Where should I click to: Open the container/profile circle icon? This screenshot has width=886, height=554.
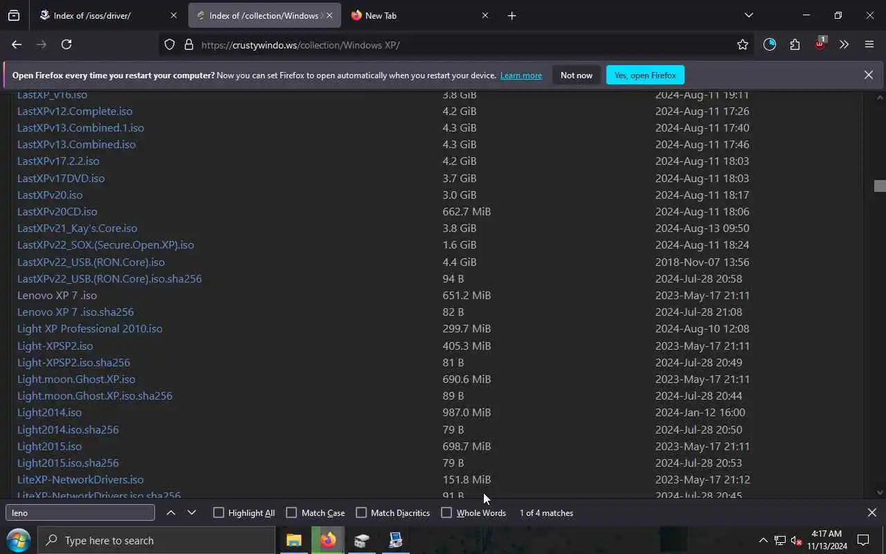(x=770, y=44)
